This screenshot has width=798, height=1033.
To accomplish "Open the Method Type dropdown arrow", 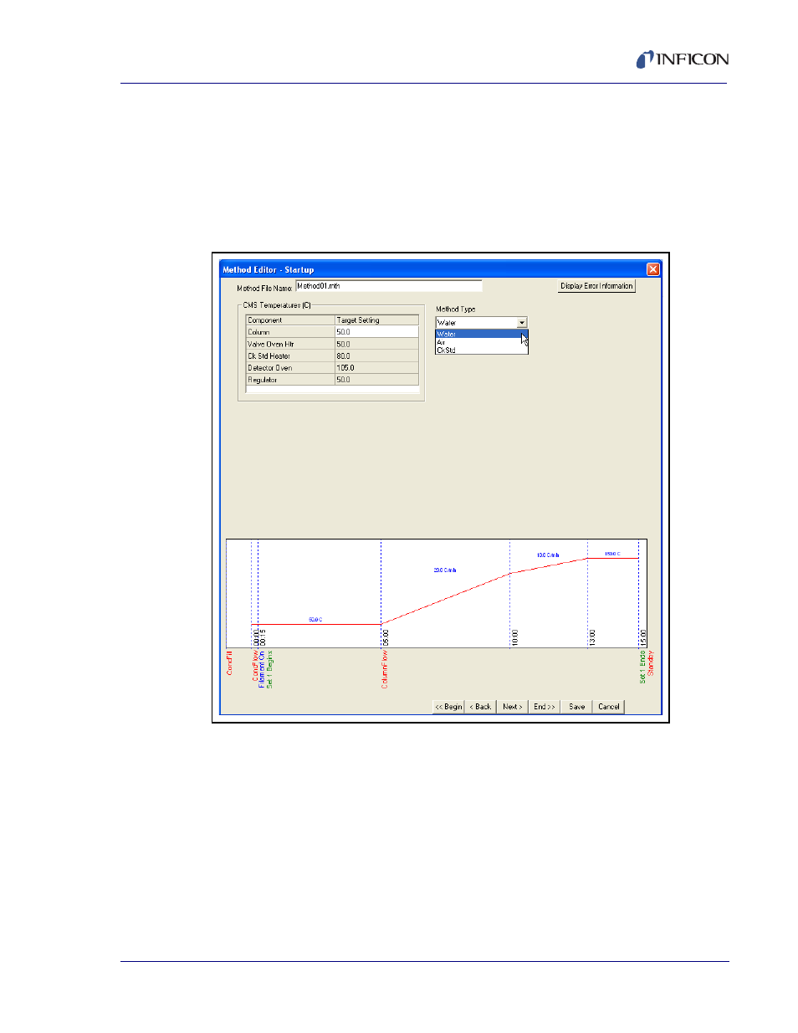I will 522,322.
